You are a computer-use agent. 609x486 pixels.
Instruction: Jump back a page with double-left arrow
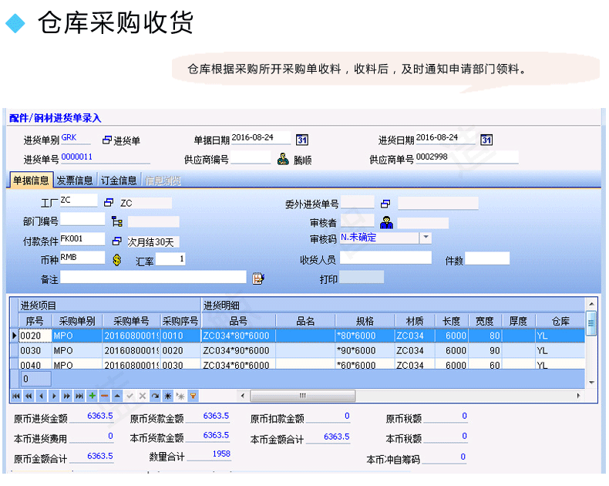pyautogui.click(x=29, y=397)
